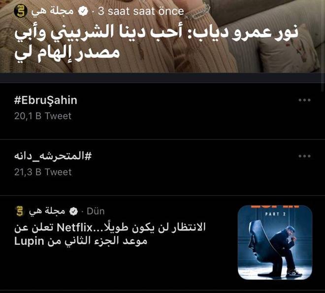Viewport: 325px width, 293px height.
Task: Click the verified badge beside top مجلة هي
Action: [x=83, y=11]
